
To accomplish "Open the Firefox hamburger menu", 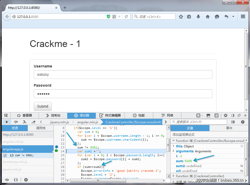I will click(x=243, y=16).
